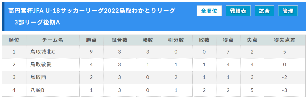Select team name 鳥取敬愛

[x=41, y=65]
